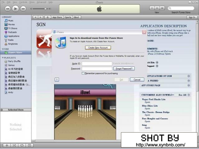Open the Advanced menu
This screenshot has width=199, height=149.
[x=41, y=2]
